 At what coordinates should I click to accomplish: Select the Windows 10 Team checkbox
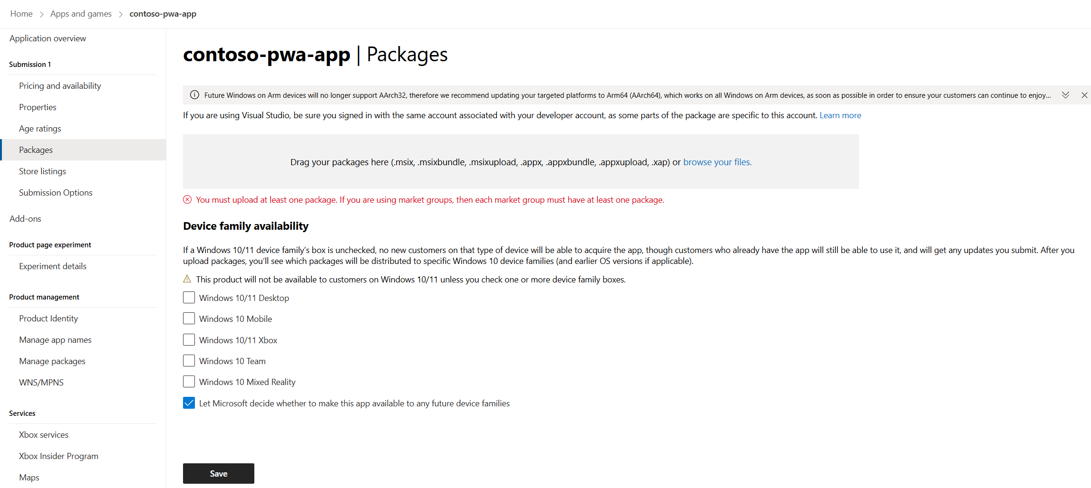pyautogui.click(x=189, y=361)
